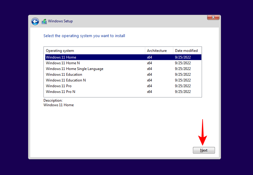
Task: Click the highlighted Windows 11 Home row
Action: [61, 57]
